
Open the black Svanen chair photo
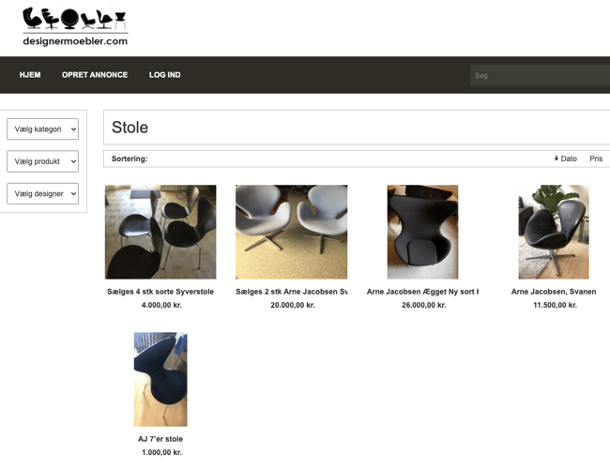point(553,232)
